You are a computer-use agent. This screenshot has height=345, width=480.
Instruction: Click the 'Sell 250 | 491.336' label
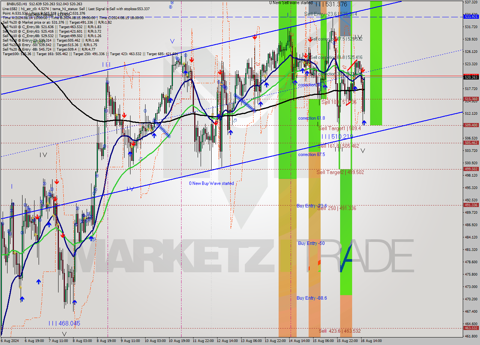coord(337,208)
